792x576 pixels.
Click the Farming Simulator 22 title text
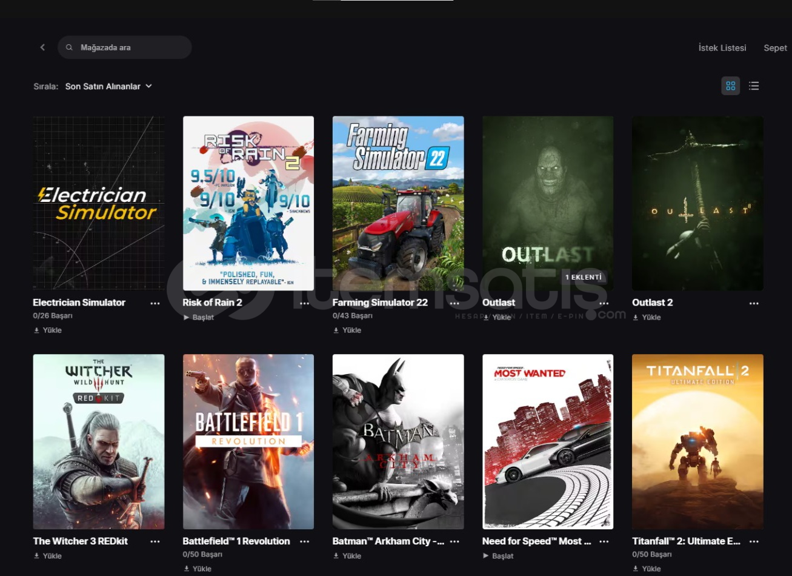click(x=380, y=303)
